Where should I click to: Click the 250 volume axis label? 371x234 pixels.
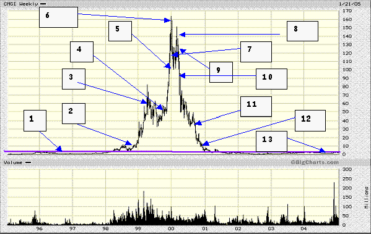click(x=347, y=179)
